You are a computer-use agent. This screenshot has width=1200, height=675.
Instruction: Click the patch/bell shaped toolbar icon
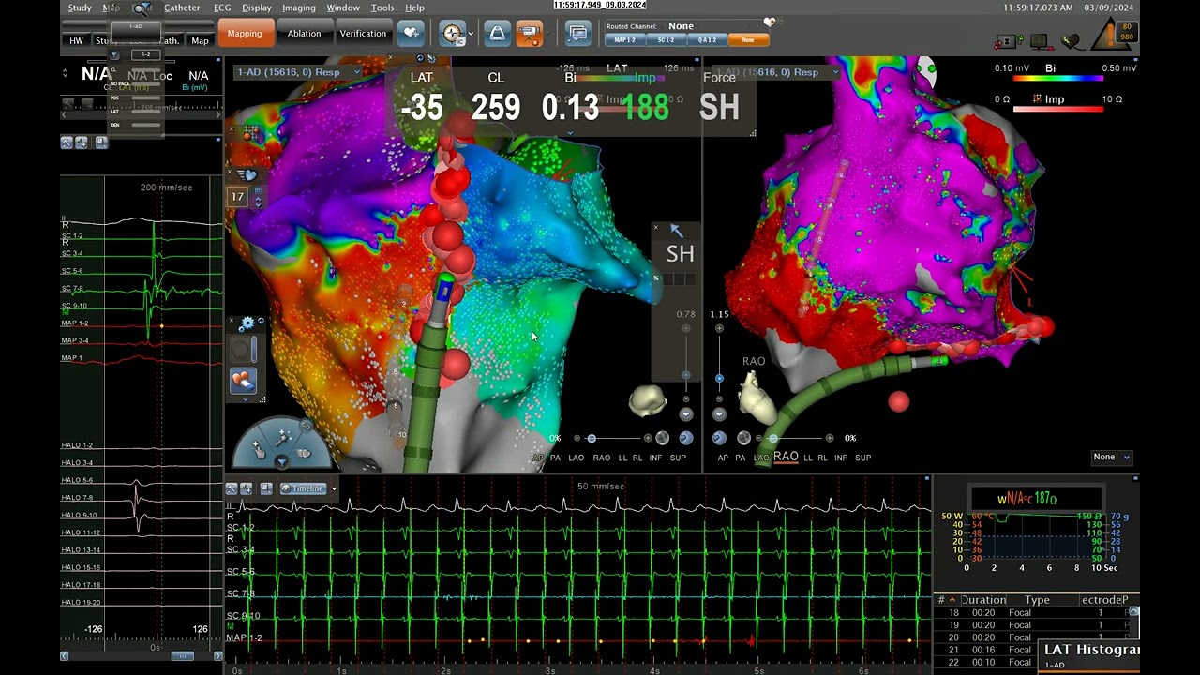[x=497, y=34]
